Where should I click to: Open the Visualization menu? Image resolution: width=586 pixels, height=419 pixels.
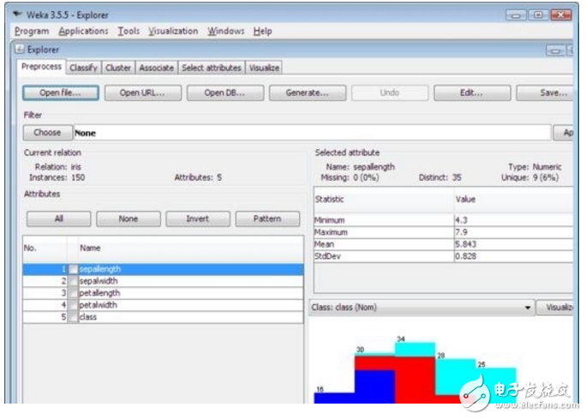coord(172,31)
